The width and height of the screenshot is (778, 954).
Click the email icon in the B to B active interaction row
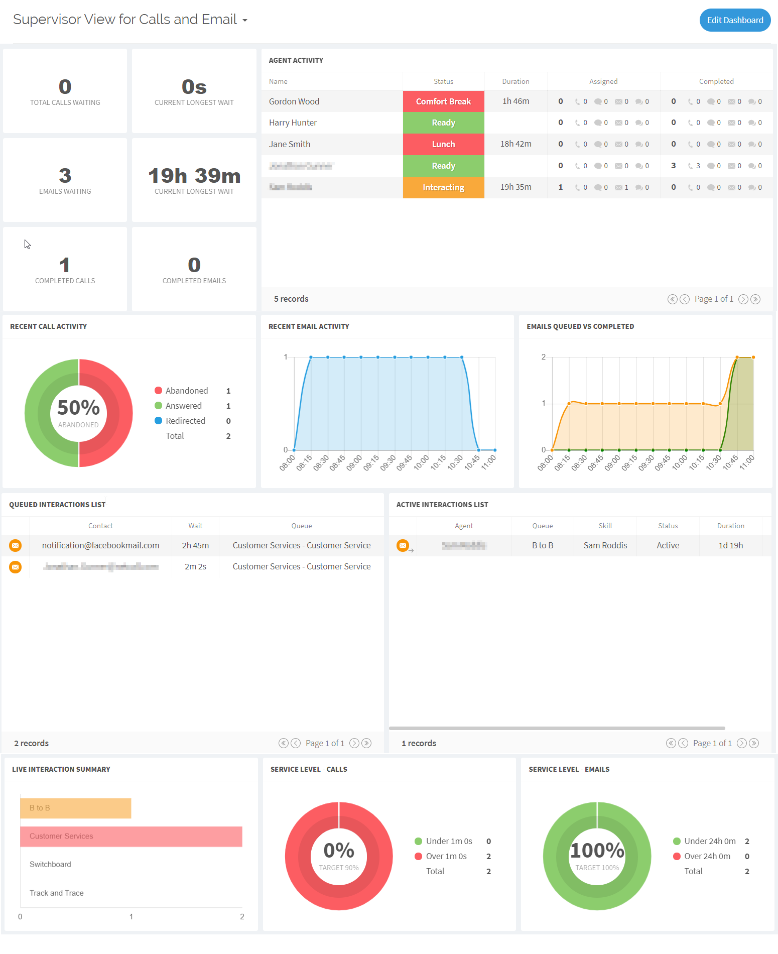click(x=403, y=545)
